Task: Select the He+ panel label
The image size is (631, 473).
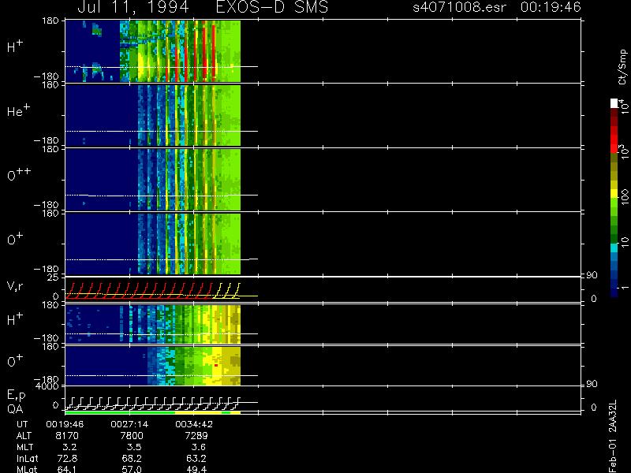Action: [18, 110]
